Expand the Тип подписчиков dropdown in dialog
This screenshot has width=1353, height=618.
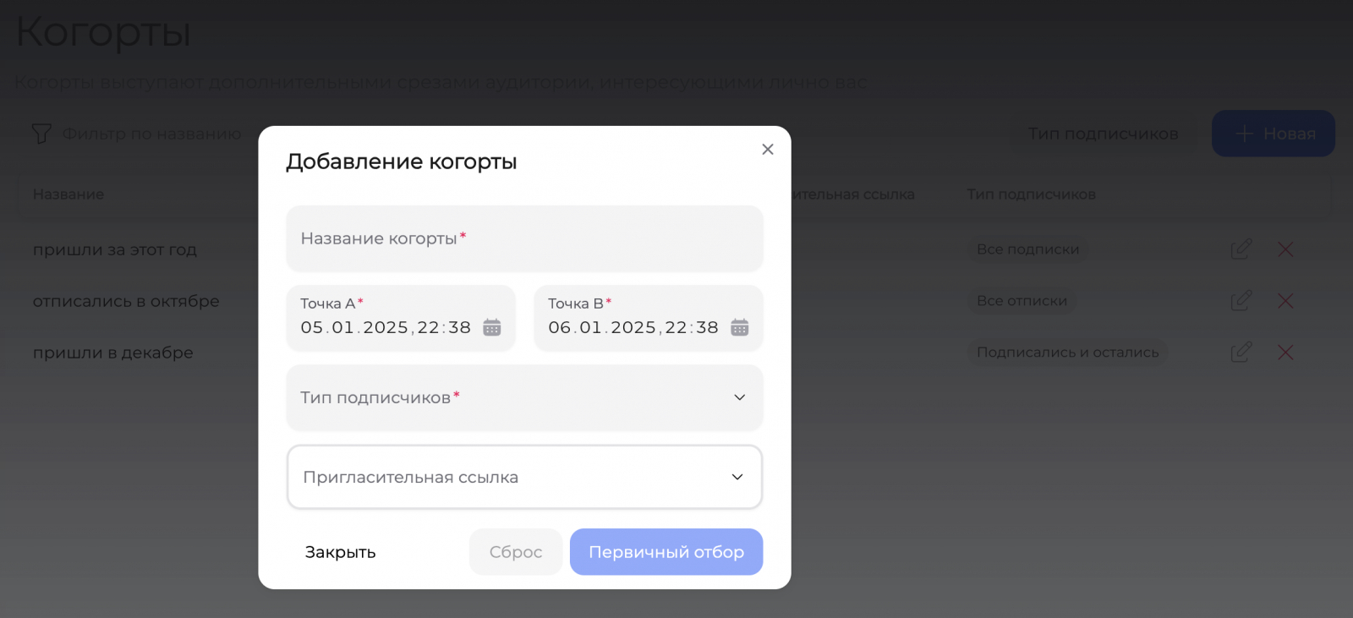524,397
